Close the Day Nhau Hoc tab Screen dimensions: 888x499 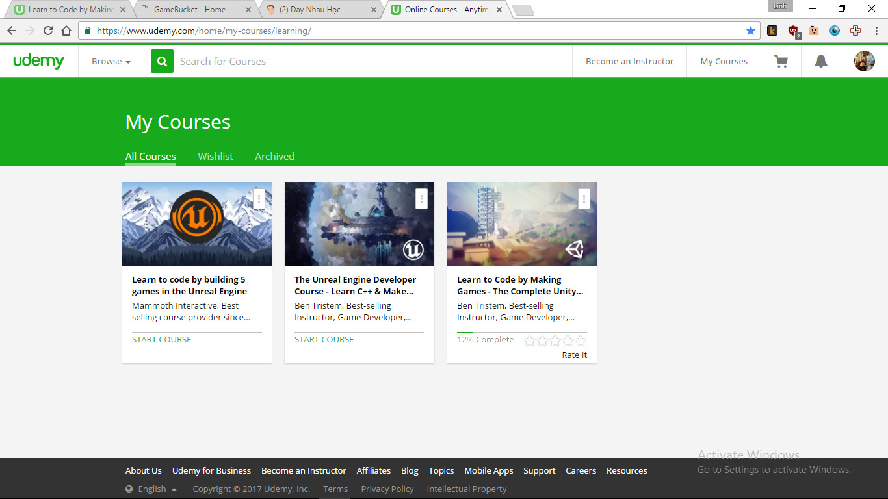(x=372, y=10)
